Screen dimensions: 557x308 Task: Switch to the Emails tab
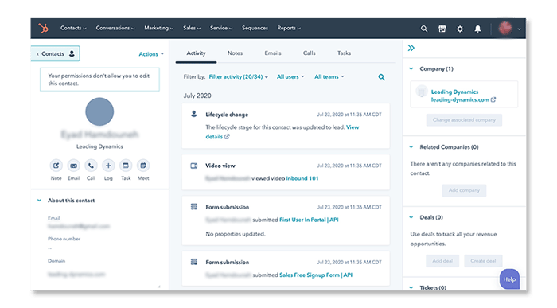273,53
